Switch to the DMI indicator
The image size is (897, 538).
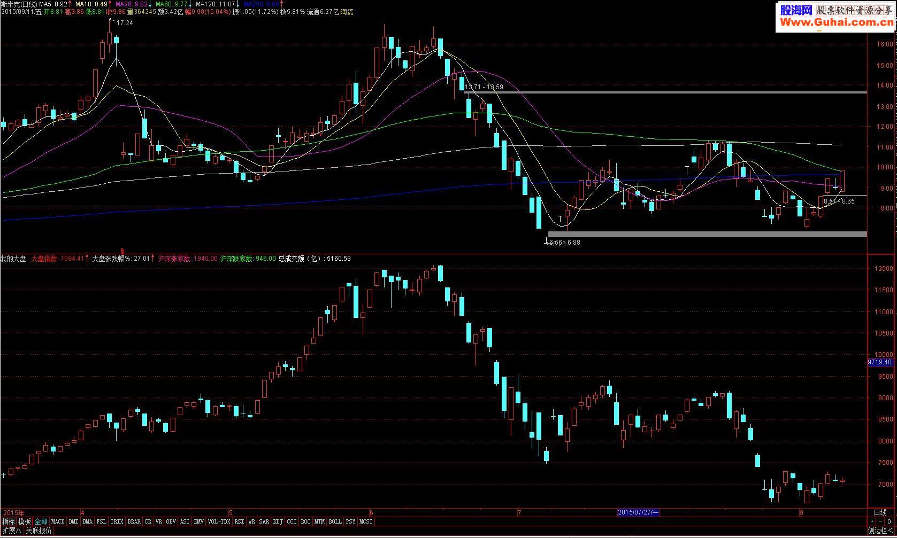pyautogui.click(x=73, y=521)
